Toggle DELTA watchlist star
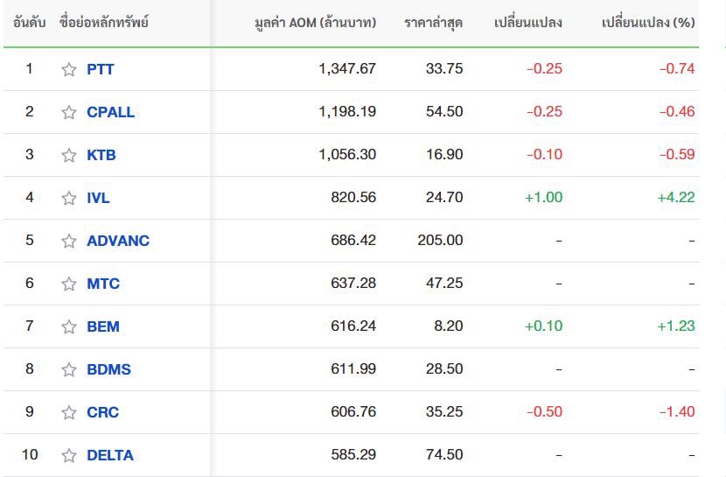 [69, 455]
